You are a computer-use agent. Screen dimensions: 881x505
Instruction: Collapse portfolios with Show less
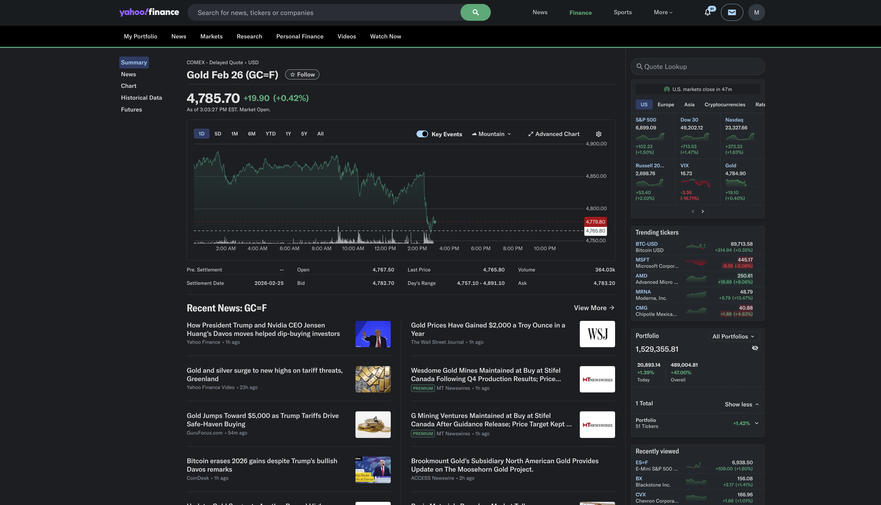(741, 405)
